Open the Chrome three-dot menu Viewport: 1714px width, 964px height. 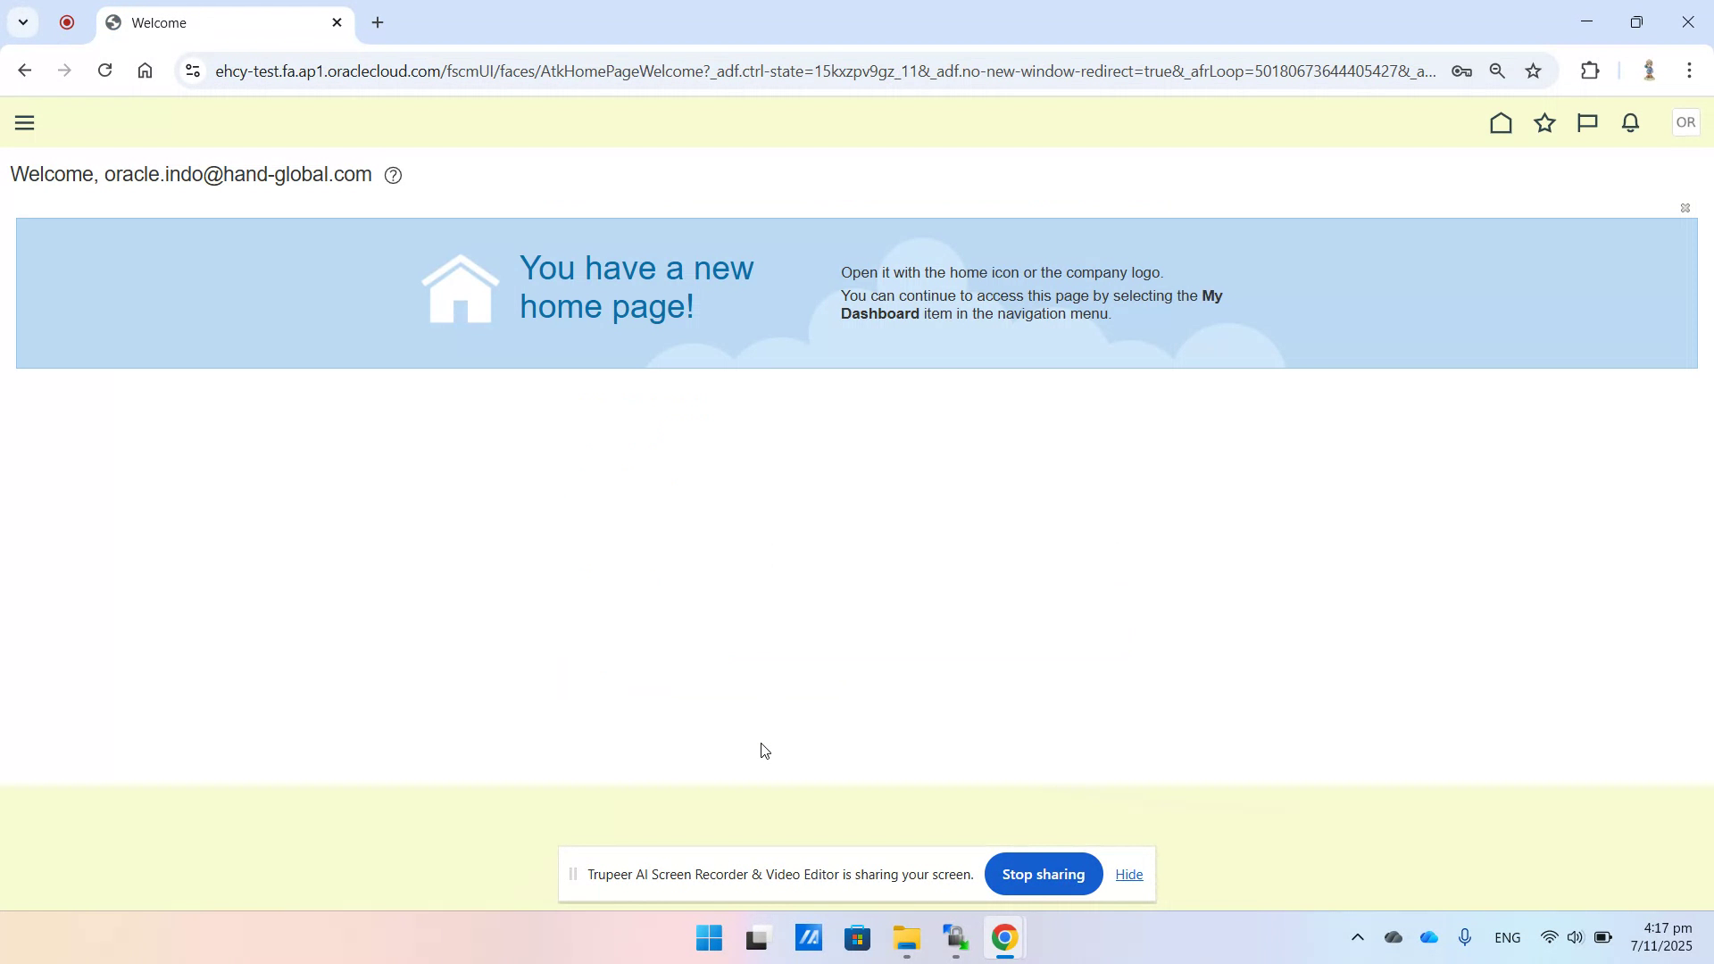click(x=1690, y=71)
